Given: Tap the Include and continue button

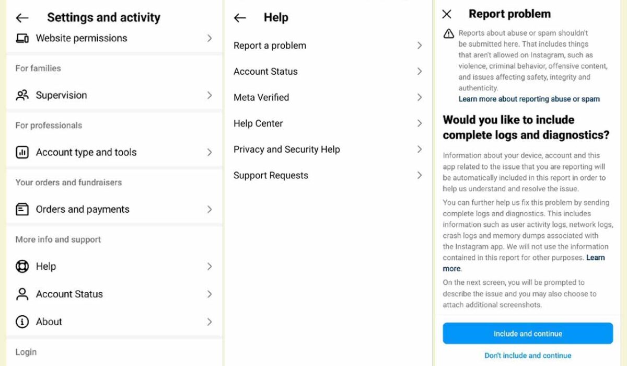Looking at the screenshot, I should 527,333.
